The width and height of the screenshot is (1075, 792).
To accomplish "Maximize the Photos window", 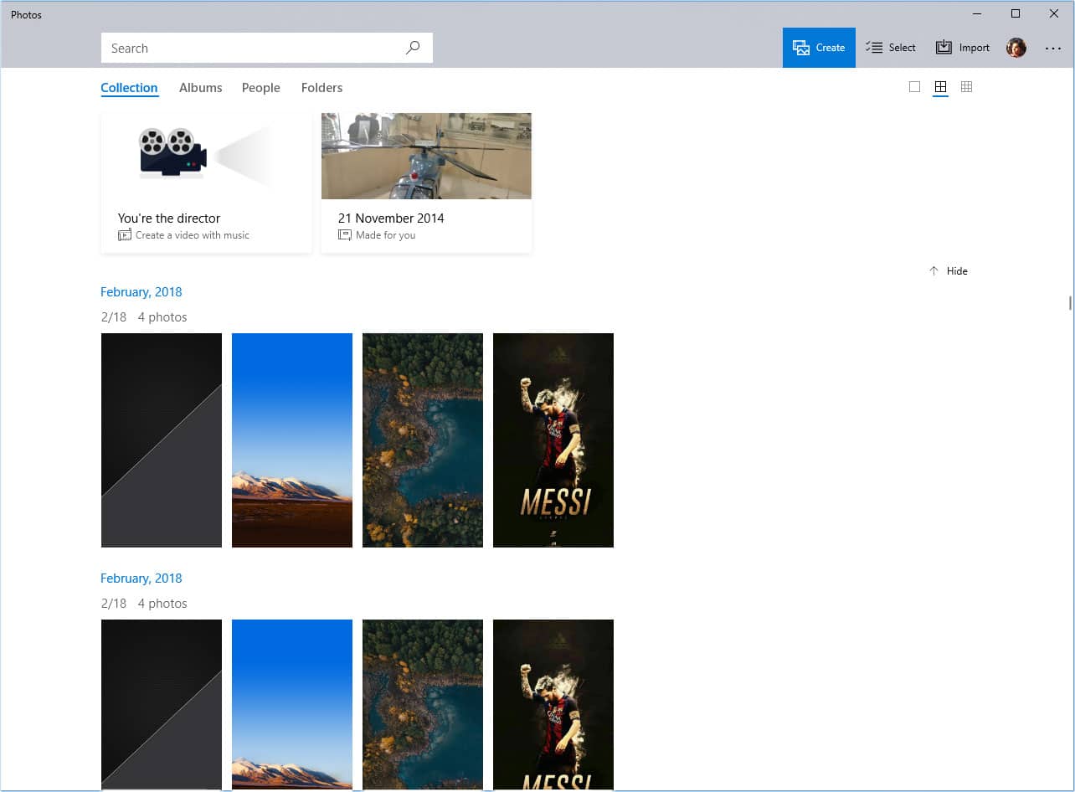I will tap(1016, 13).
